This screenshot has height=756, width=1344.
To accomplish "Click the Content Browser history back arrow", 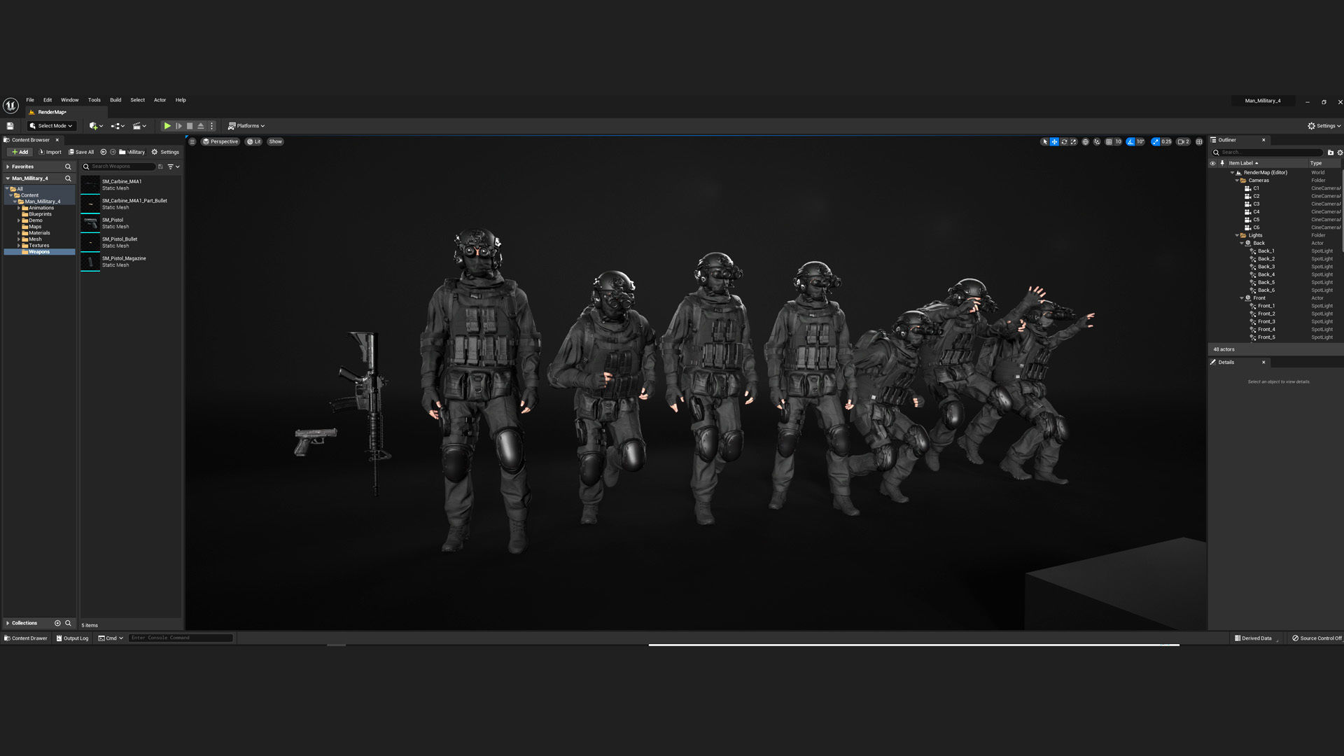I will (104, 152).
